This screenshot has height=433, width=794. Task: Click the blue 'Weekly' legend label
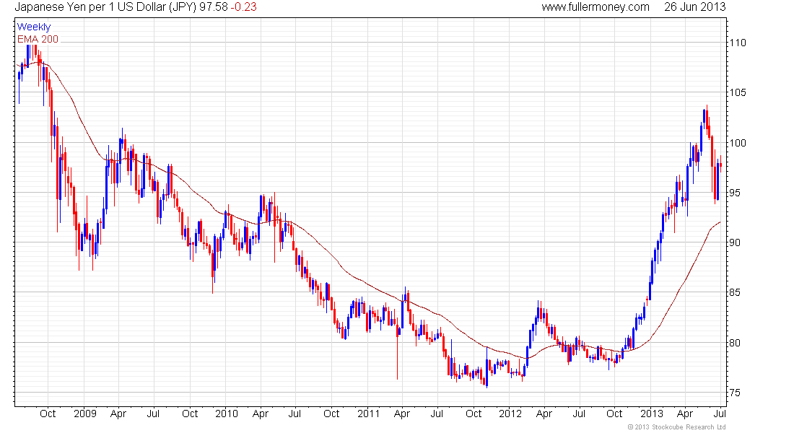tap(34, 27)
